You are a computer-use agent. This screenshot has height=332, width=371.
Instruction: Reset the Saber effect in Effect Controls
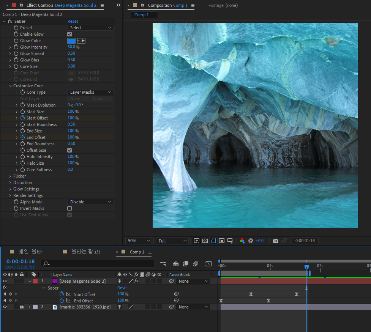73,21
